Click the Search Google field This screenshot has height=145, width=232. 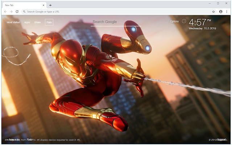(116, 22)
